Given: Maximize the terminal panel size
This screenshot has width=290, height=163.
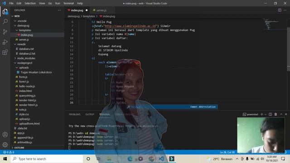Looking at the screenshot, I should tap(281, 115).
